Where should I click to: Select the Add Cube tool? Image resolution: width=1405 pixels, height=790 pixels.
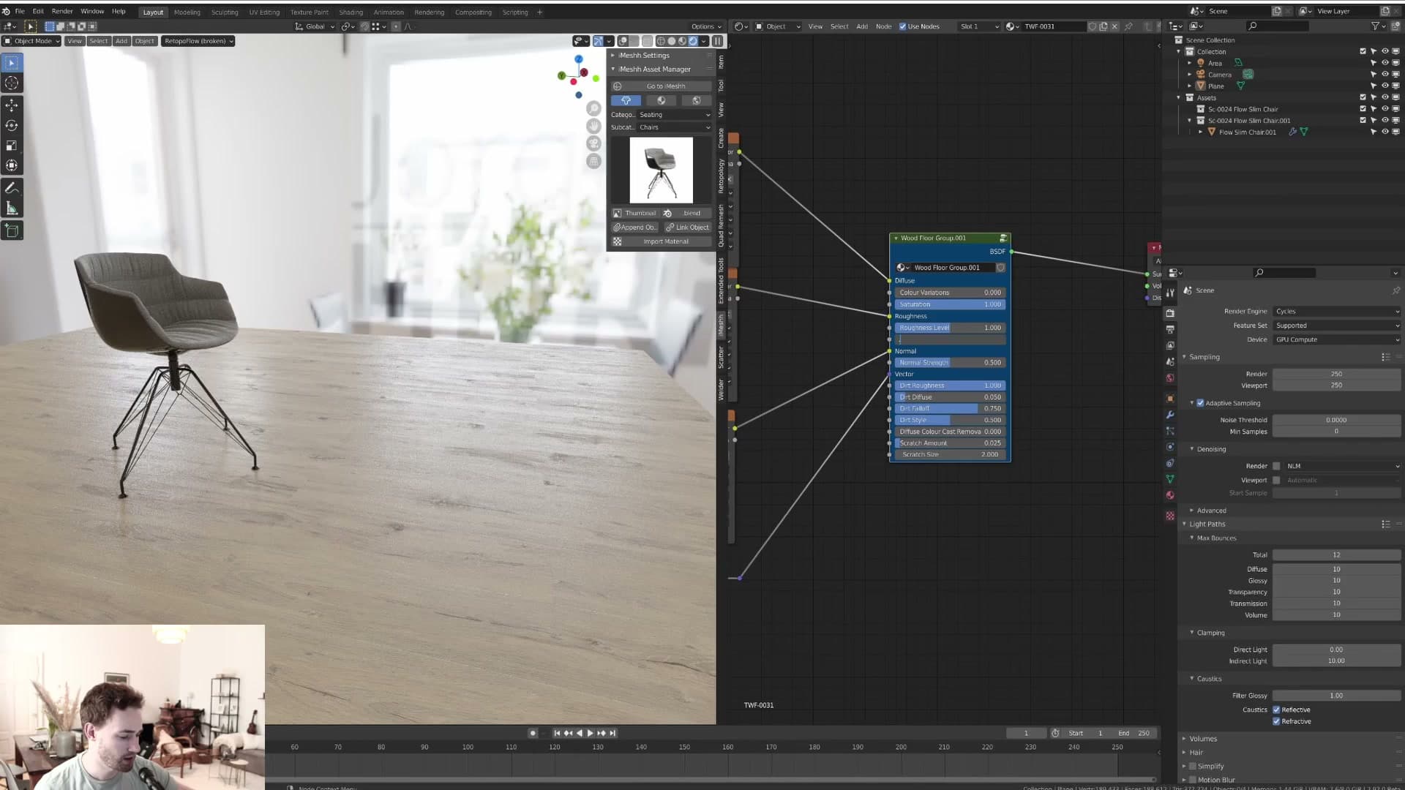[12, 231]
